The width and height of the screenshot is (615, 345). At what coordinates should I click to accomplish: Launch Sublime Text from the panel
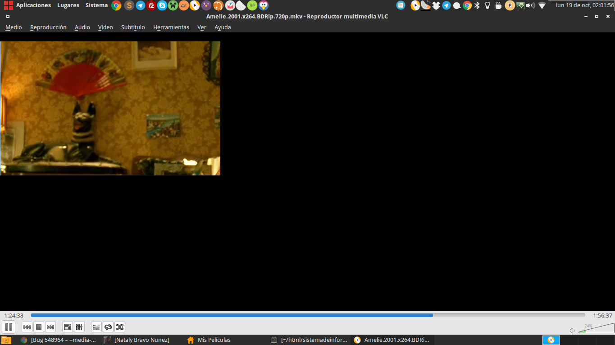(129, 5)
